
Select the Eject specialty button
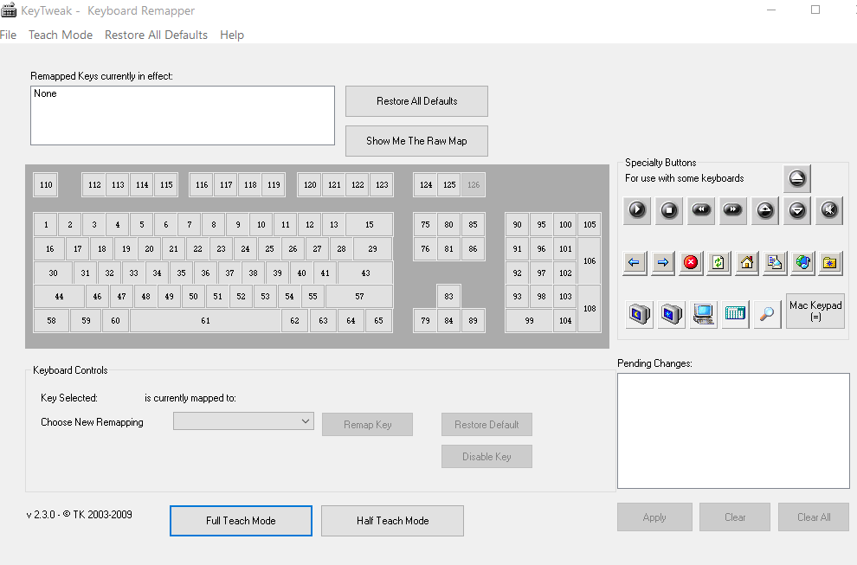click(x=797, y=179)
